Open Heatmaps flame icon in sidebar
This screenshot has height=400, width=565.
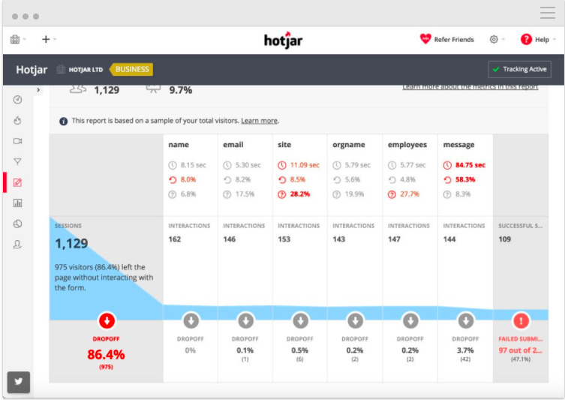click(x=17, y=120)
